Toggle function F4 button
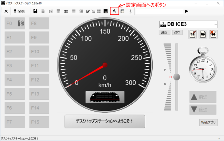 [x=15, y=80]
